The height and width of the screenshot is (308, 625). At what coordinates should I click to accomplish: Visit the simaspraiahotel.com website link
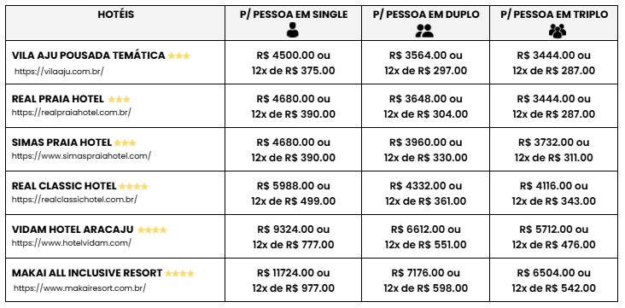(x=81, y=156)
